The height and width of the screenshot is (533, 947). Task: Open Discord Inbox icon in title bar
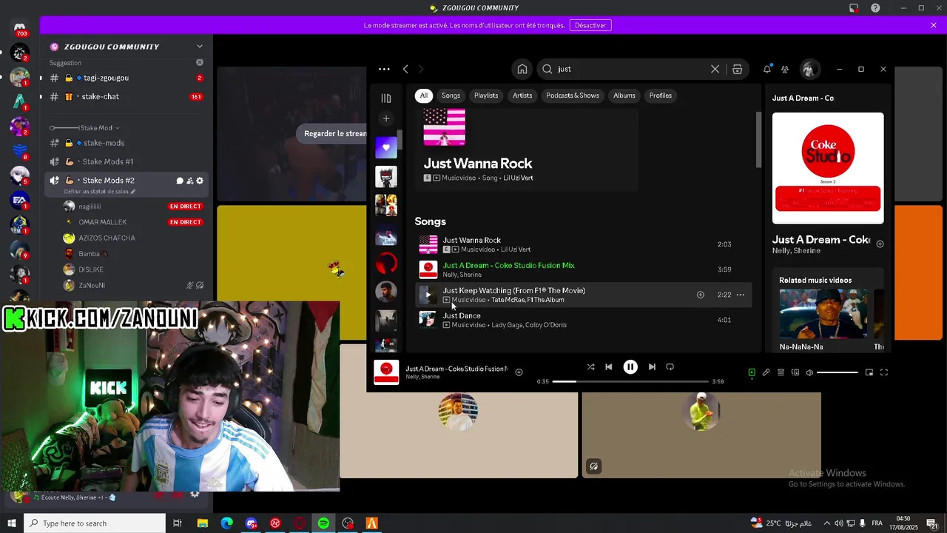coord(854,8)
